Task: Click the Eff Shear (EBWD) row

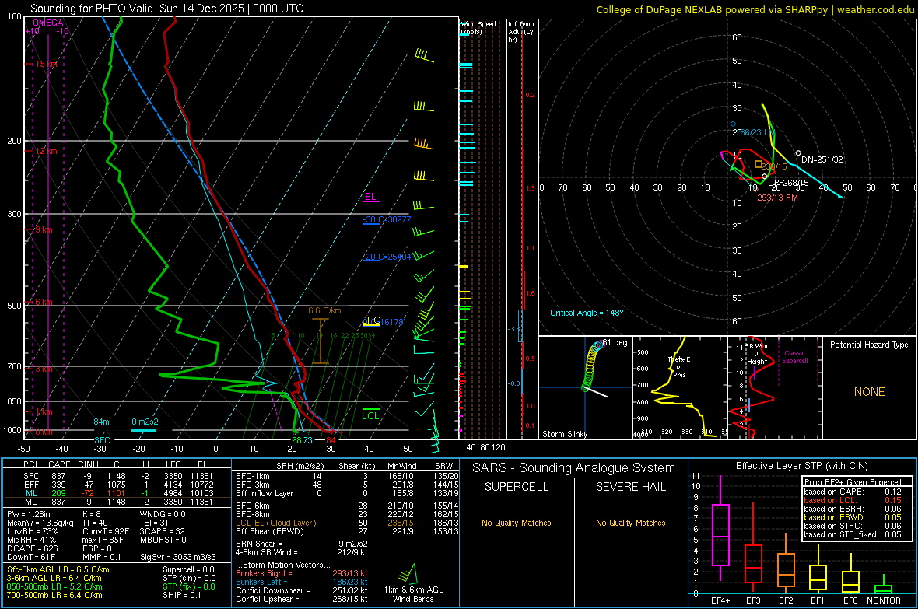Action: point(346,532)
